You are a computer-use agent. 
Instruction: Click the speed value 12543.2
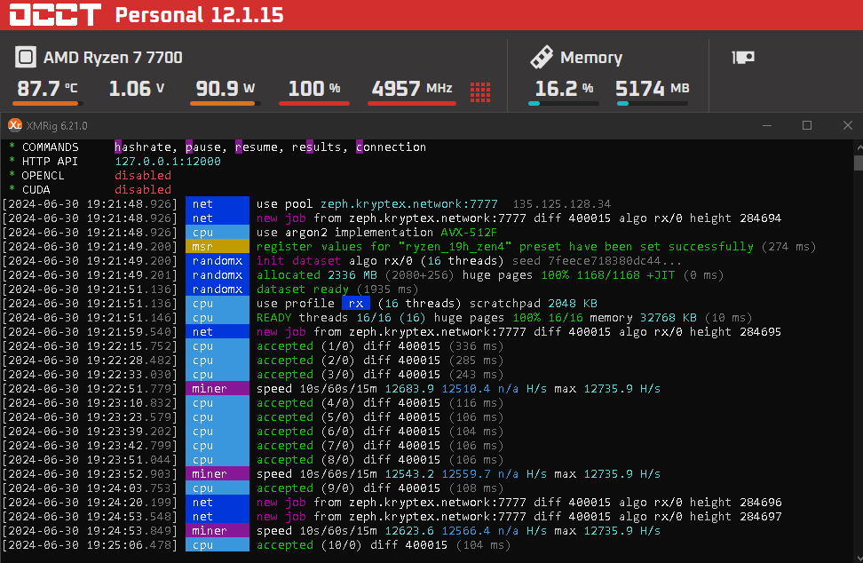pos(409,474)
